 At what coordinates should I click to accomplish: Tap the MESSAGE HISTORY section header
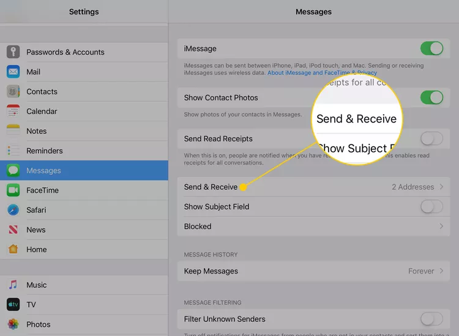211,255
